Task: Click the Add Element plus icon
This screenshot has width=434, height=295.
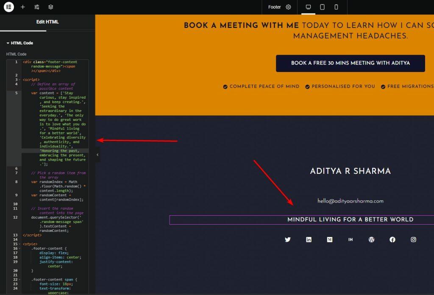Action: coord(22,7)
